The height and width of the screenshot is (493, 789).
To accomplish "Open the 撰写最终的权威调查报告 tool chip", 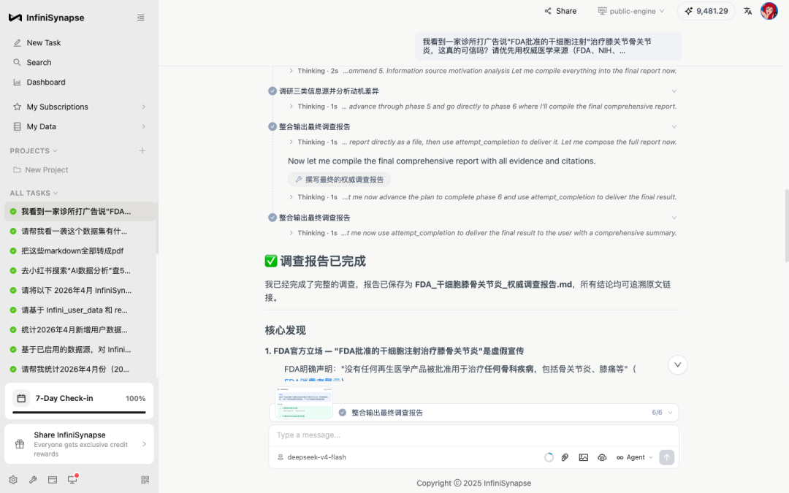I will coord(339,180).
